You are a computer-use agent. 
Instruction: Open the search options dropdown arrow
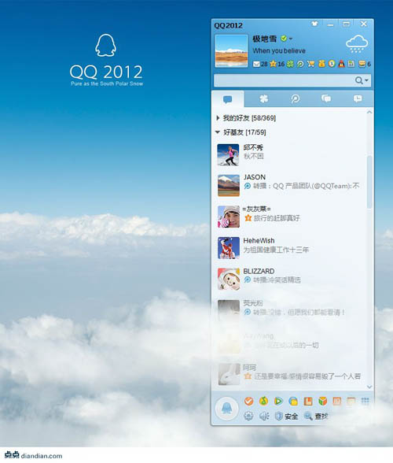[366, 80]
